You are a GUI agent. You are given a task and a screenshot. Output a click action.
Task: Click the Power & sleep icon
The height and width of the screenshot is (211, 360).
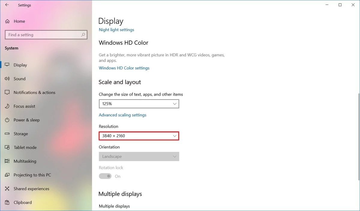7,120
